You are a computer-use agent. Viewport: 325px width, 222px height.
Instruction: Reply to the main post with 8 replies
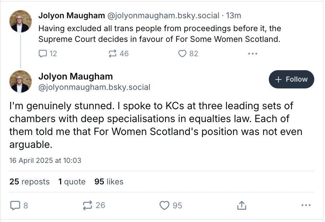point(15,205)
